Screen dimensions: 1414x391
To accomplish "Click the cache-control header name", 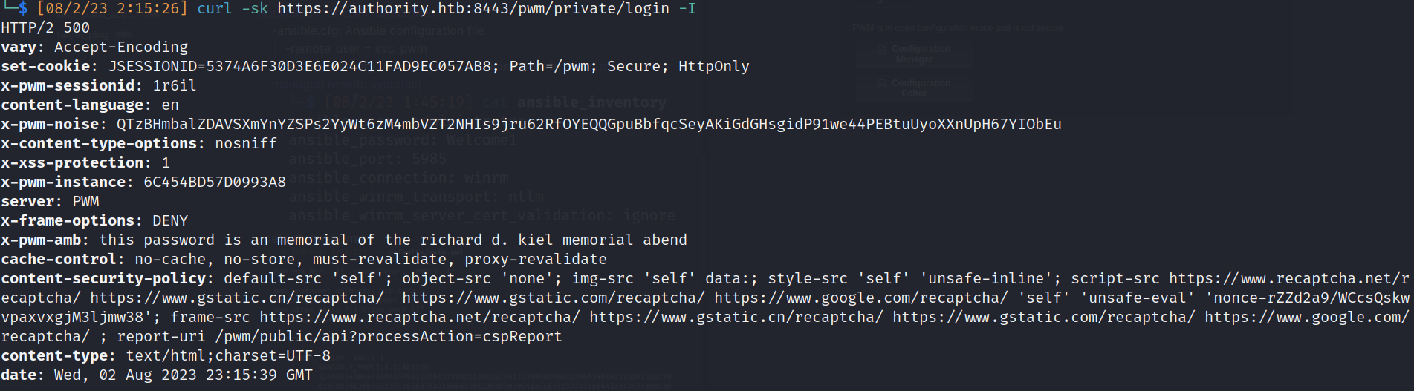I will 59,259.
